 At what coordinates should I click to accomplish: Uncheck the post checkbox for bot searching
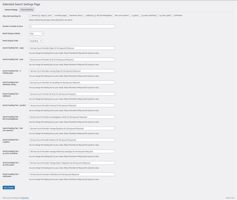pos(46,15)
